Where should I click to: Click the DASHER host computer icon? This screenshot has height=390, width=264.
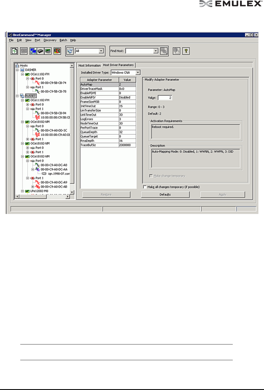[22, 70]
